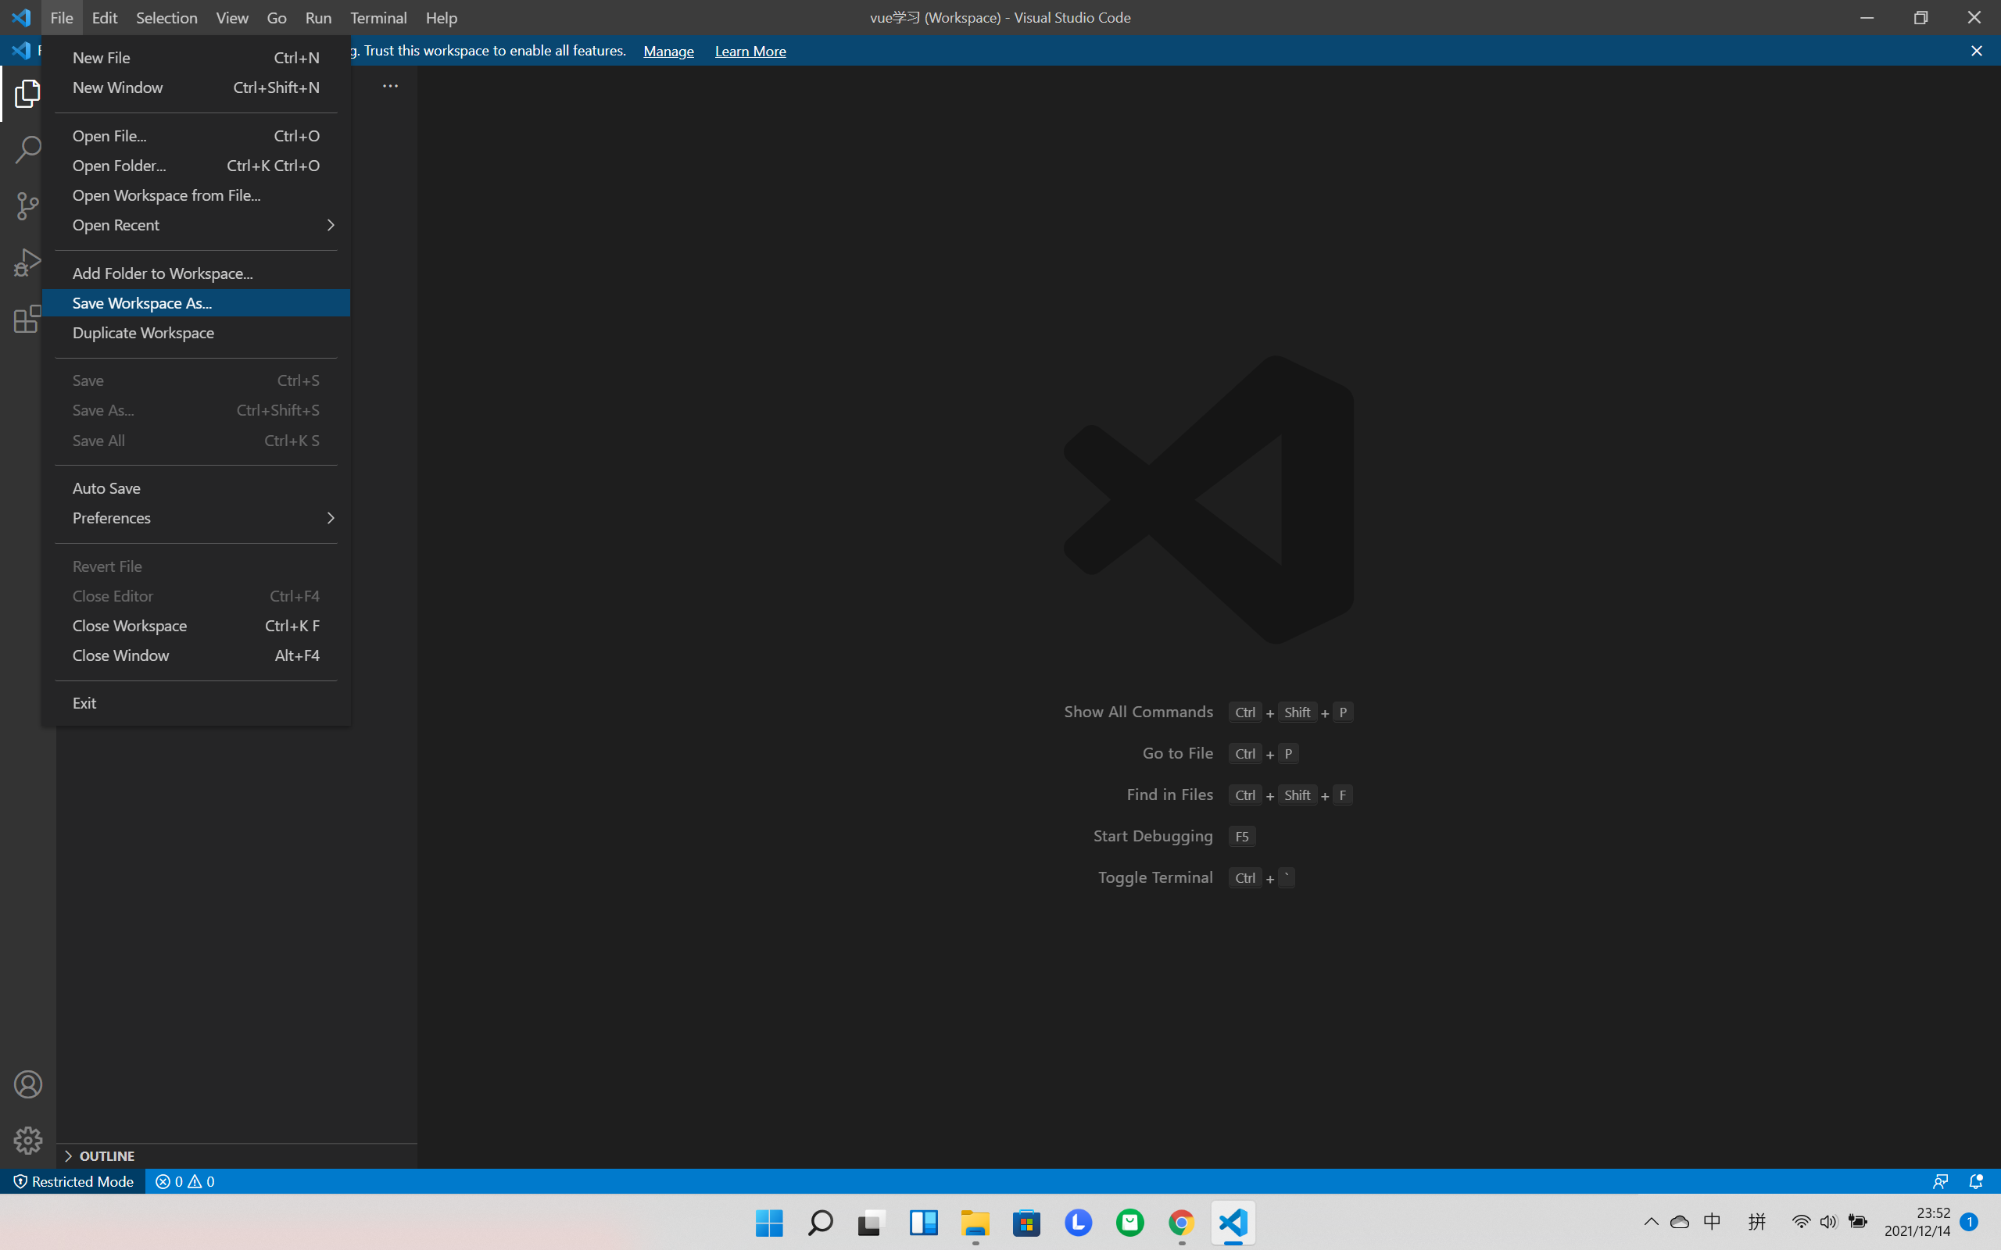Screen dimensions: 2001x1250
Task: Click the feedback icon in status bar
Action: tap(1940, 1181)
